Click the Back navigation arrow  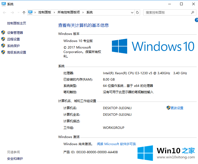4,12
